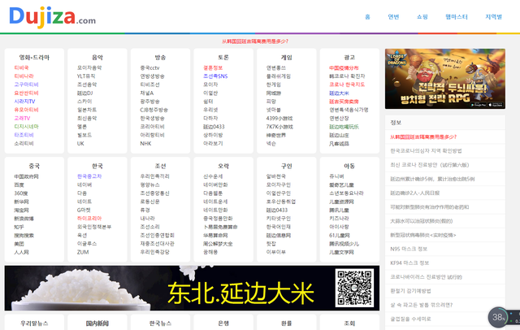
Task: Open the 웹마스터 menu item
Action: (x=457, y=17)
